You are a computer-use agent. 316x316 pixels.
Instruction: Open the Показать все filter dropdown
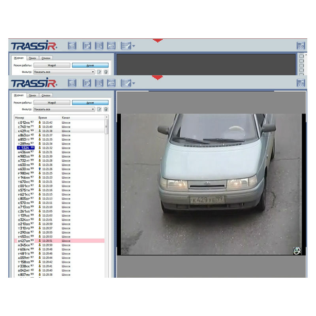coord(93,109)
